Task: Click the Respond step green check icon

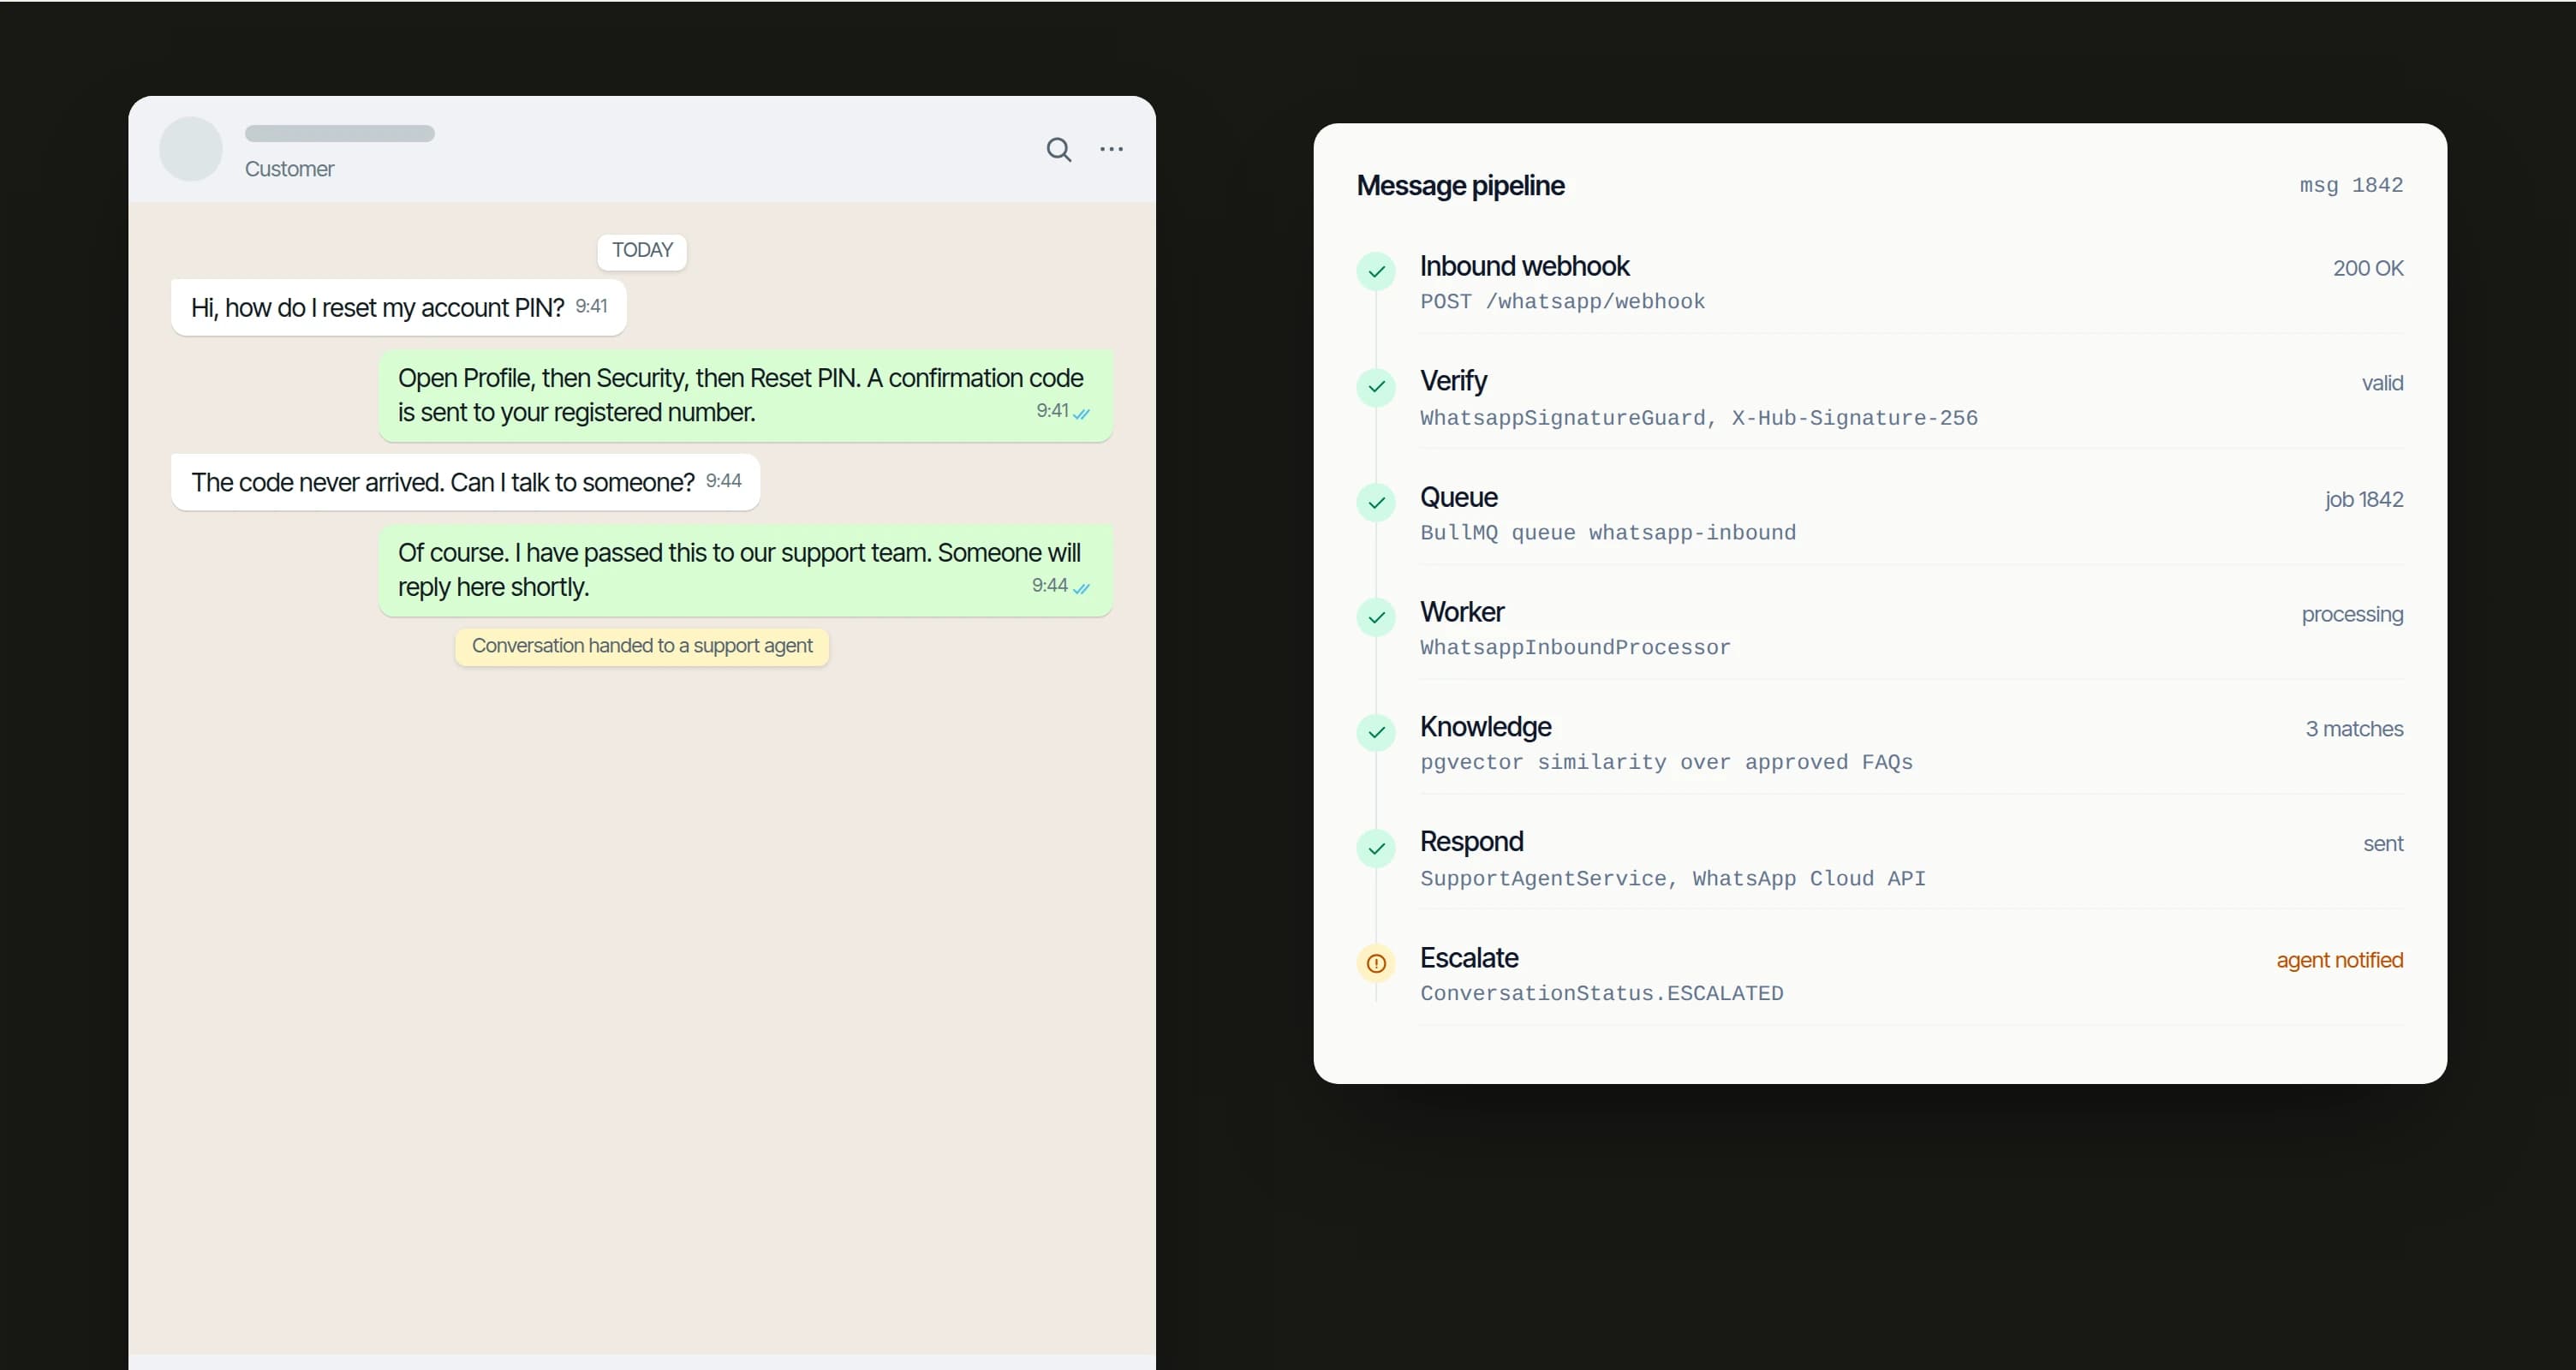Action: click(x=1376, y=848)
